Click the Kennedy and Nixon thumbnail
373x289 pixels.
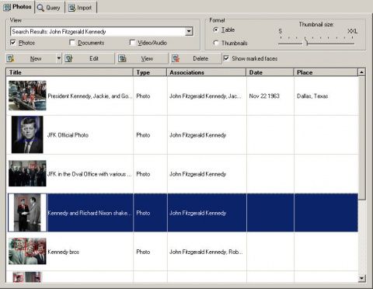[27, 213]
